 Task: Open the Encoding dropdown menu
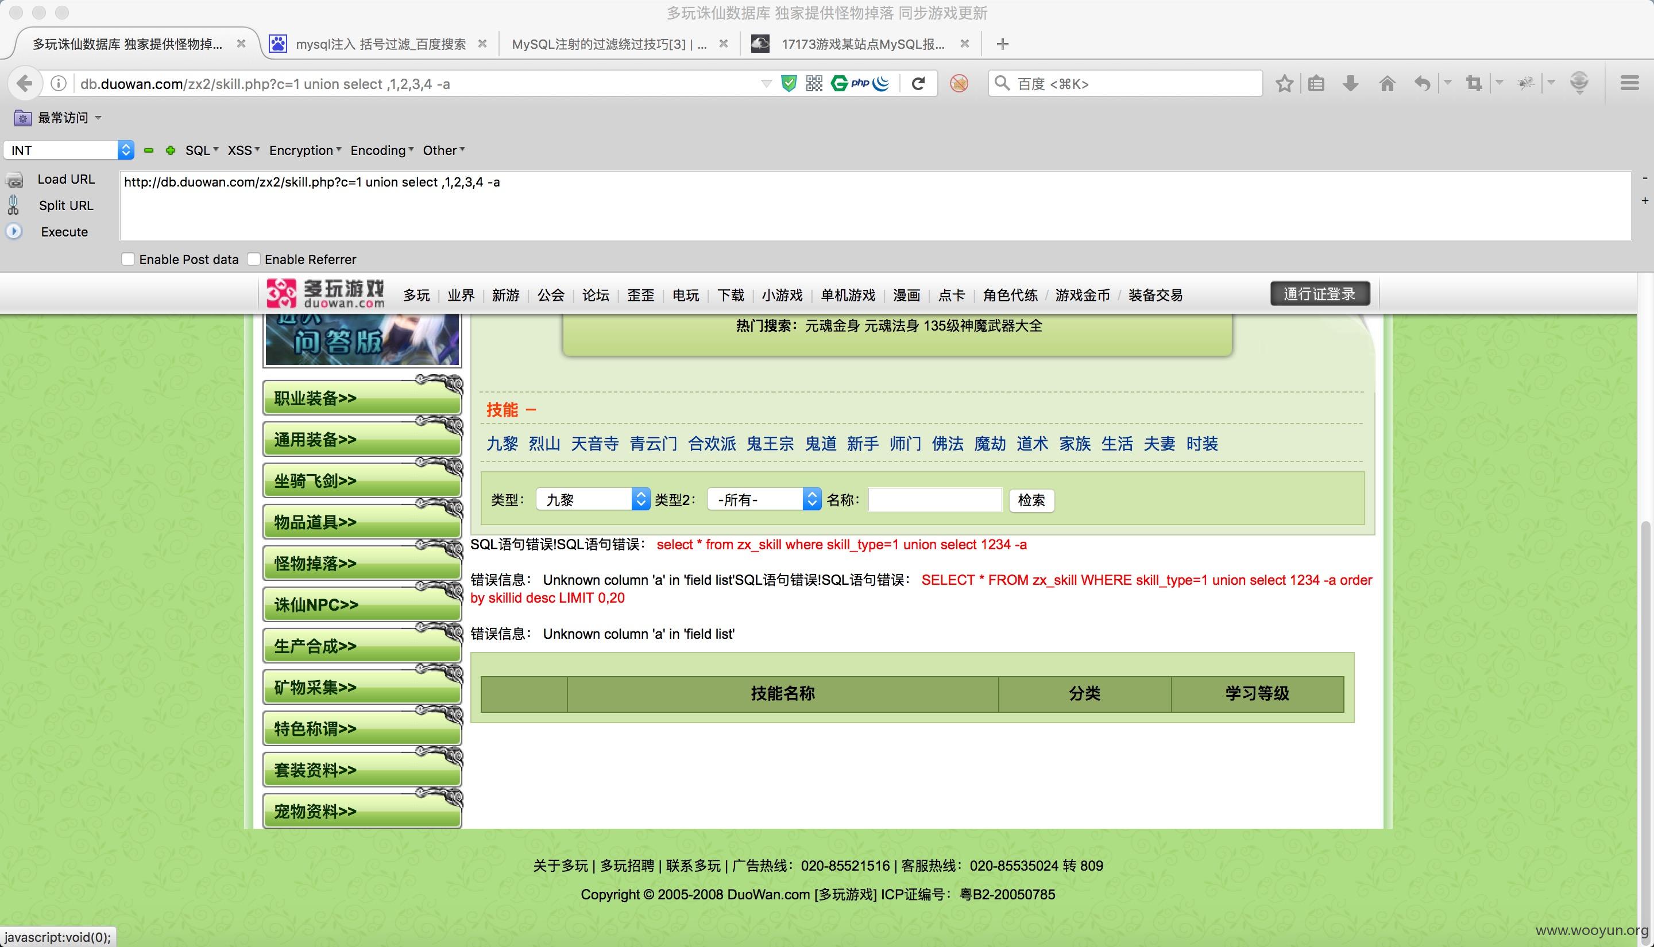pyautogui.click(x=382, y=150)
